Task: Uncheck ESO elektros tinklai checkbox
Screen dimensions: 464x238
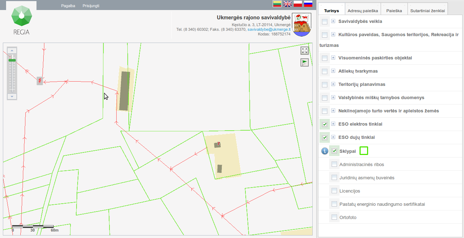Action: 324,124
